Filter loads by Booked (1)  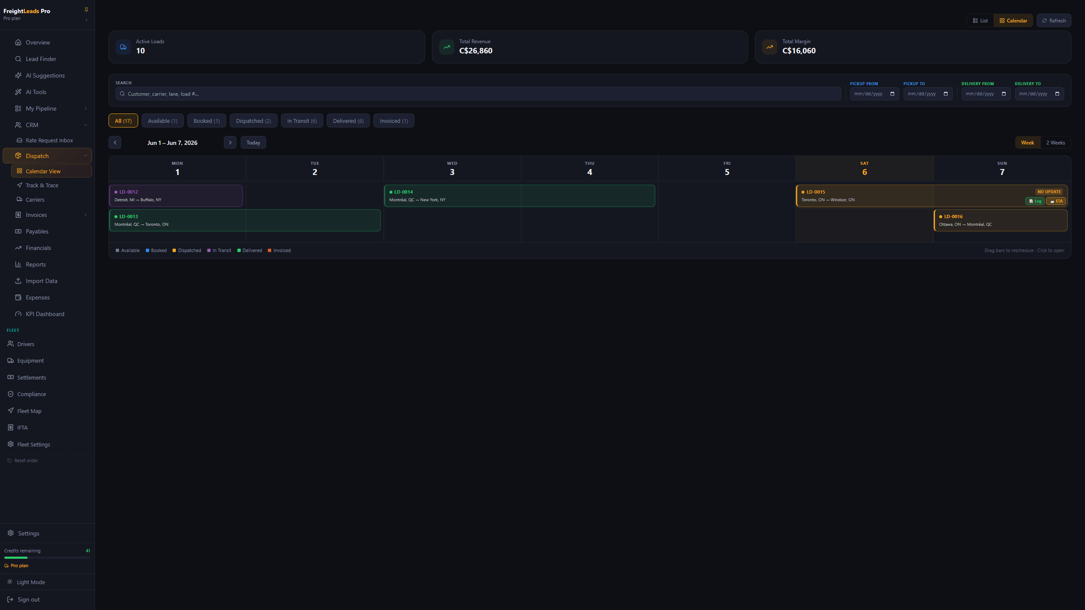pos(207,121)
